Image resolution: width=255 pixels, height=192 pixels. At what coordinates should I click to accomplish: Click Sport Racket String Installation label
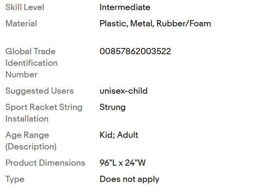44,113
